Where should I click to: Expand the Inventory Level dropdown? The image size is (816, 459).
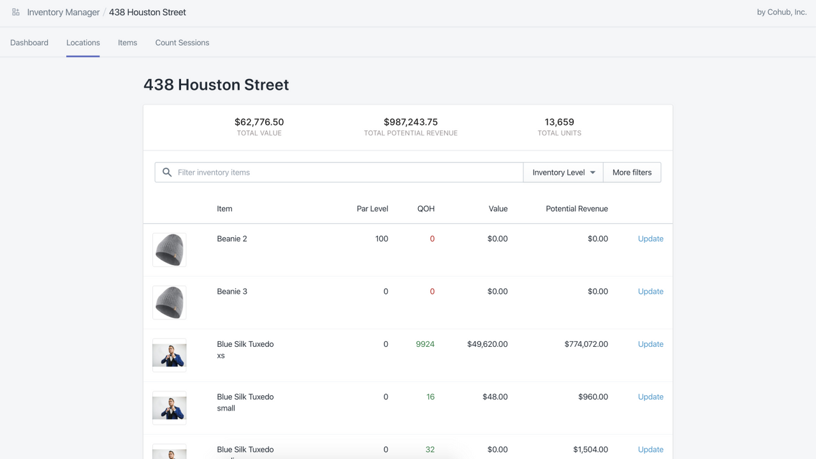click(x=564, y=172)
